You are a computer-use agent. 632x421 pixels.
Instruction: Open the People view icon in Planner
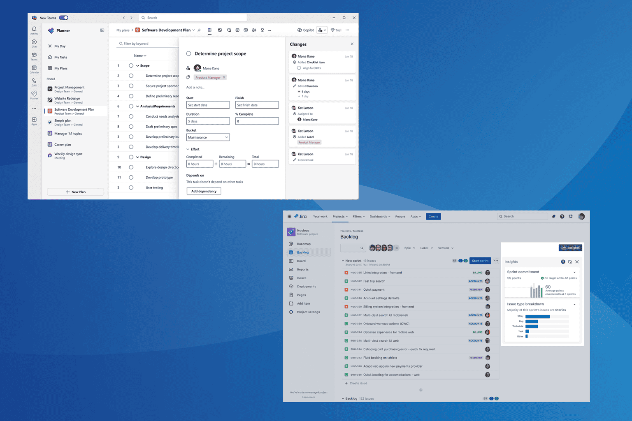254,30
